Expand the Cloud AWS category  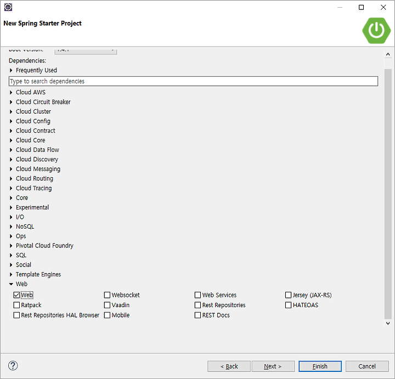(11, 93)
